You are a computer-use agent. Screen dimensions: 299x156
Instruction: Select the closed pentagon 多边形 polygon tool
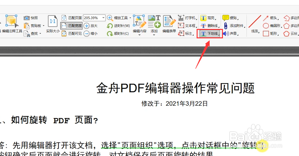pos(291,26)
